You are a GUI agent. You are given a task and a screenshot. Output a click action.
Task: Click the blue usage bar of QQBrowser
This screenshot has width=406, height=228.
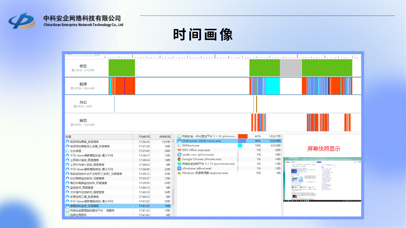(x=242, y=141)
